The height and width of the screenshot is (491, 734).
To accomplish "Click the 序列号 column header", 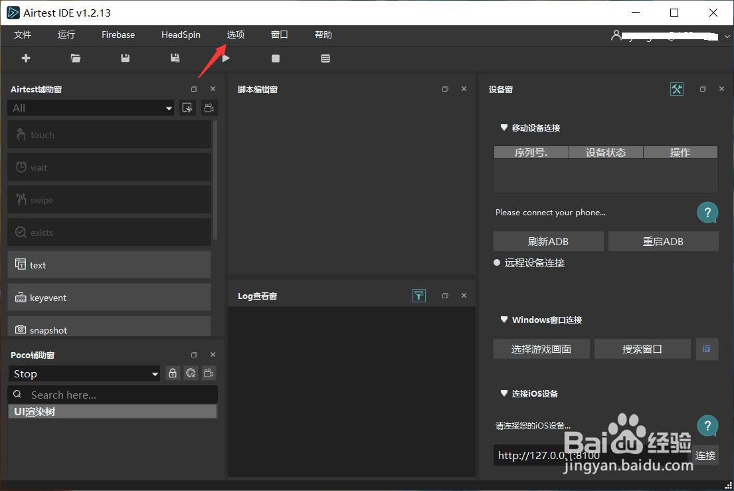I will [531, 152].
